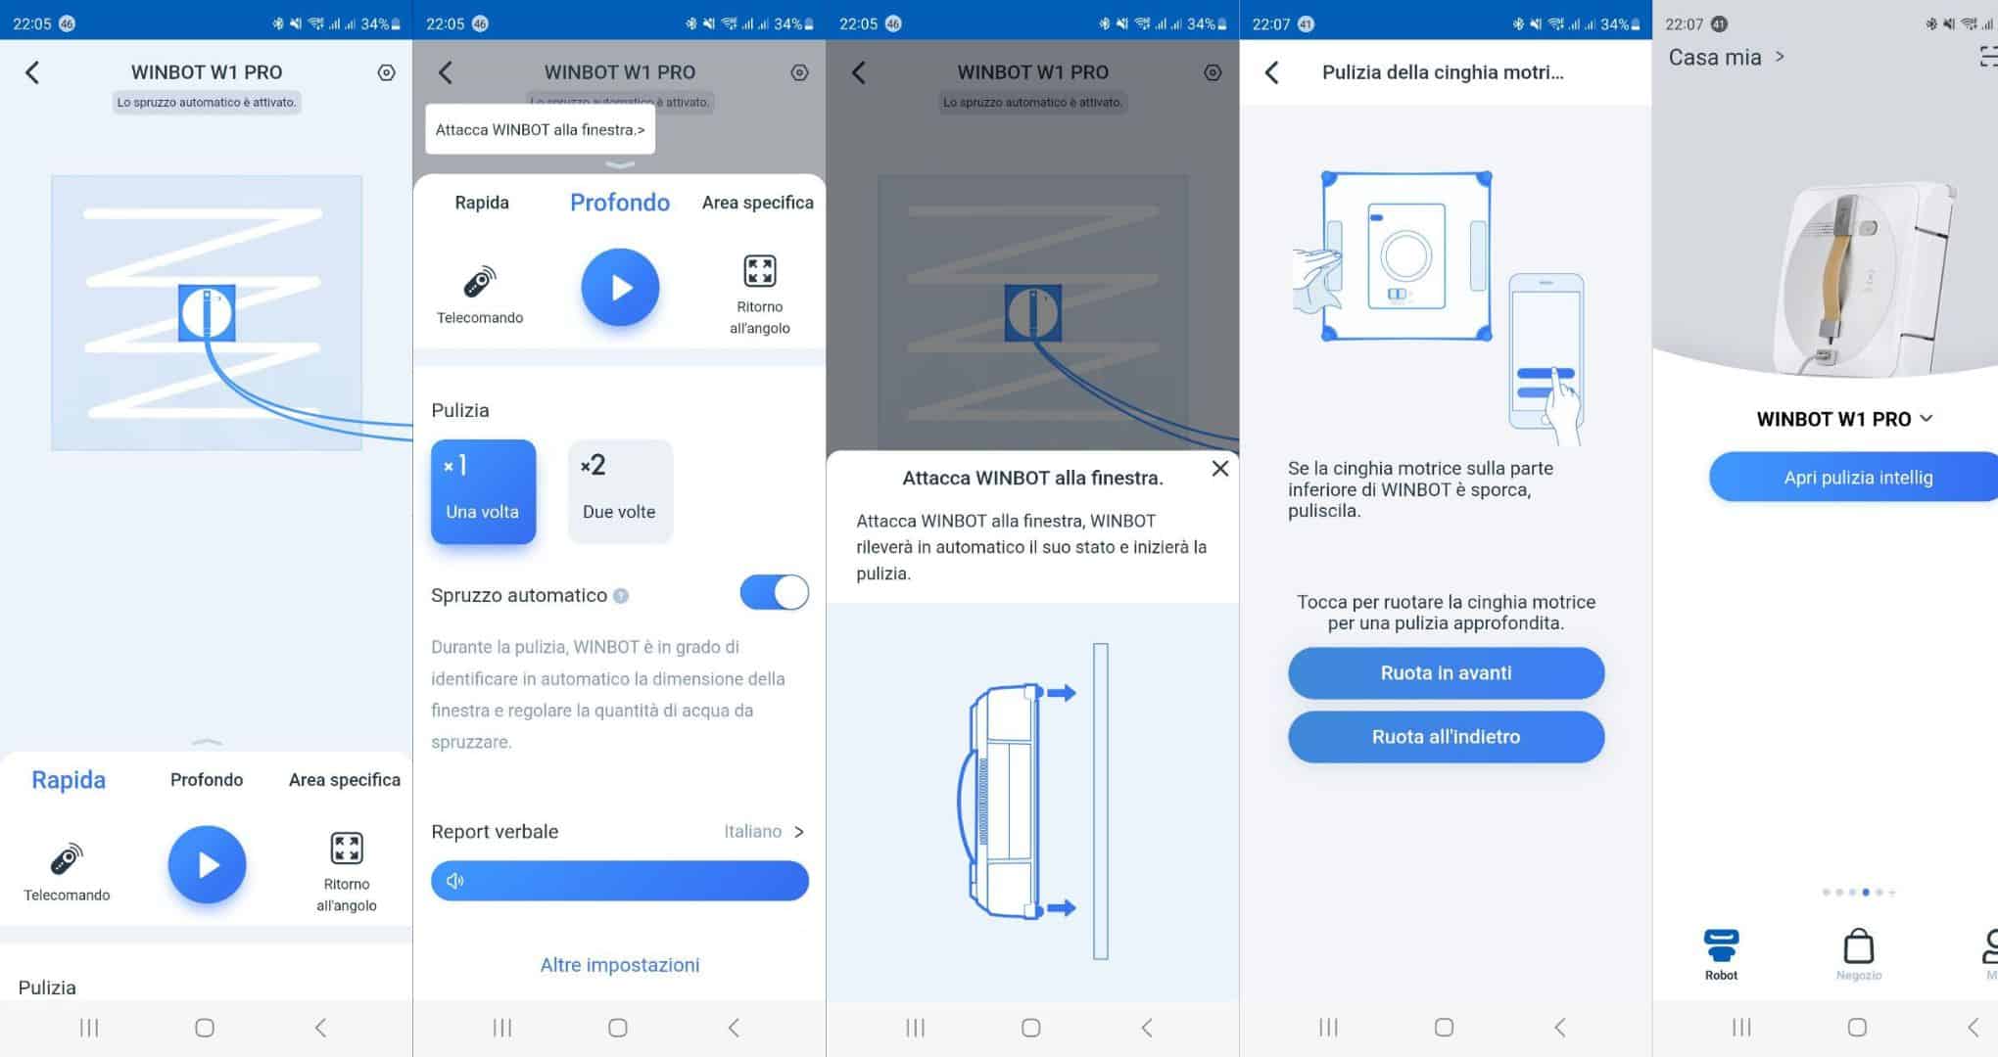The image size is (1998, 1057).
Task: Choose Area specifica tab on the Profondo mode screen
Action: 758,203
